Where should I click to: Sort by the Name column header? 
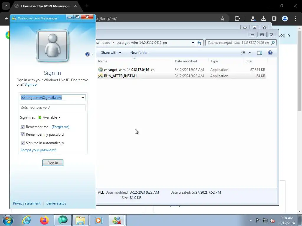pos(134,61)
